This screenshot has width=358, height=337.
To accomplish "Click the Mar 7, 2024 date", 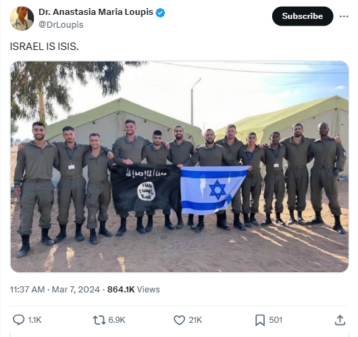I will [x=76, y=290].
